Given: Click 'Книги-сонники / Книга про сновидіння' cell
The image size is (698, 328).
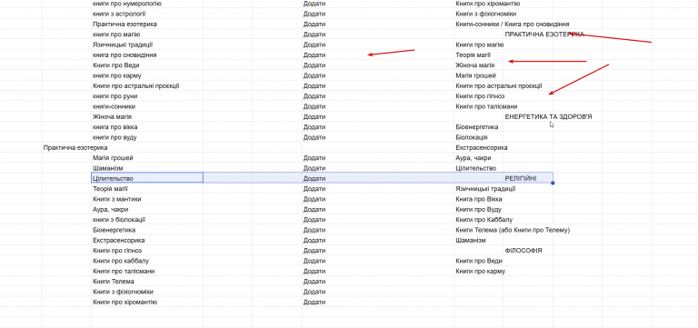Looking at the screenshot, I should 513,24.
